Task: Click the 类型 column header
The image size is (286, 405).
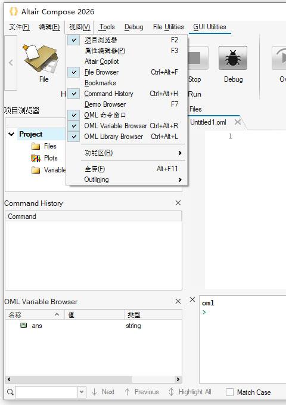Action: click(x=153, y=315)
